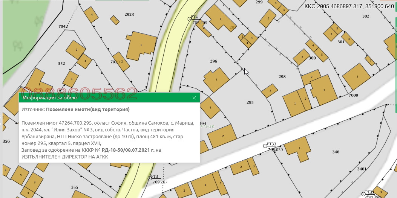Image resolution: width=397 pixels, height=198 pixels.
Task: Select parcel 298 on the map
Action: [x=282, y=76]
